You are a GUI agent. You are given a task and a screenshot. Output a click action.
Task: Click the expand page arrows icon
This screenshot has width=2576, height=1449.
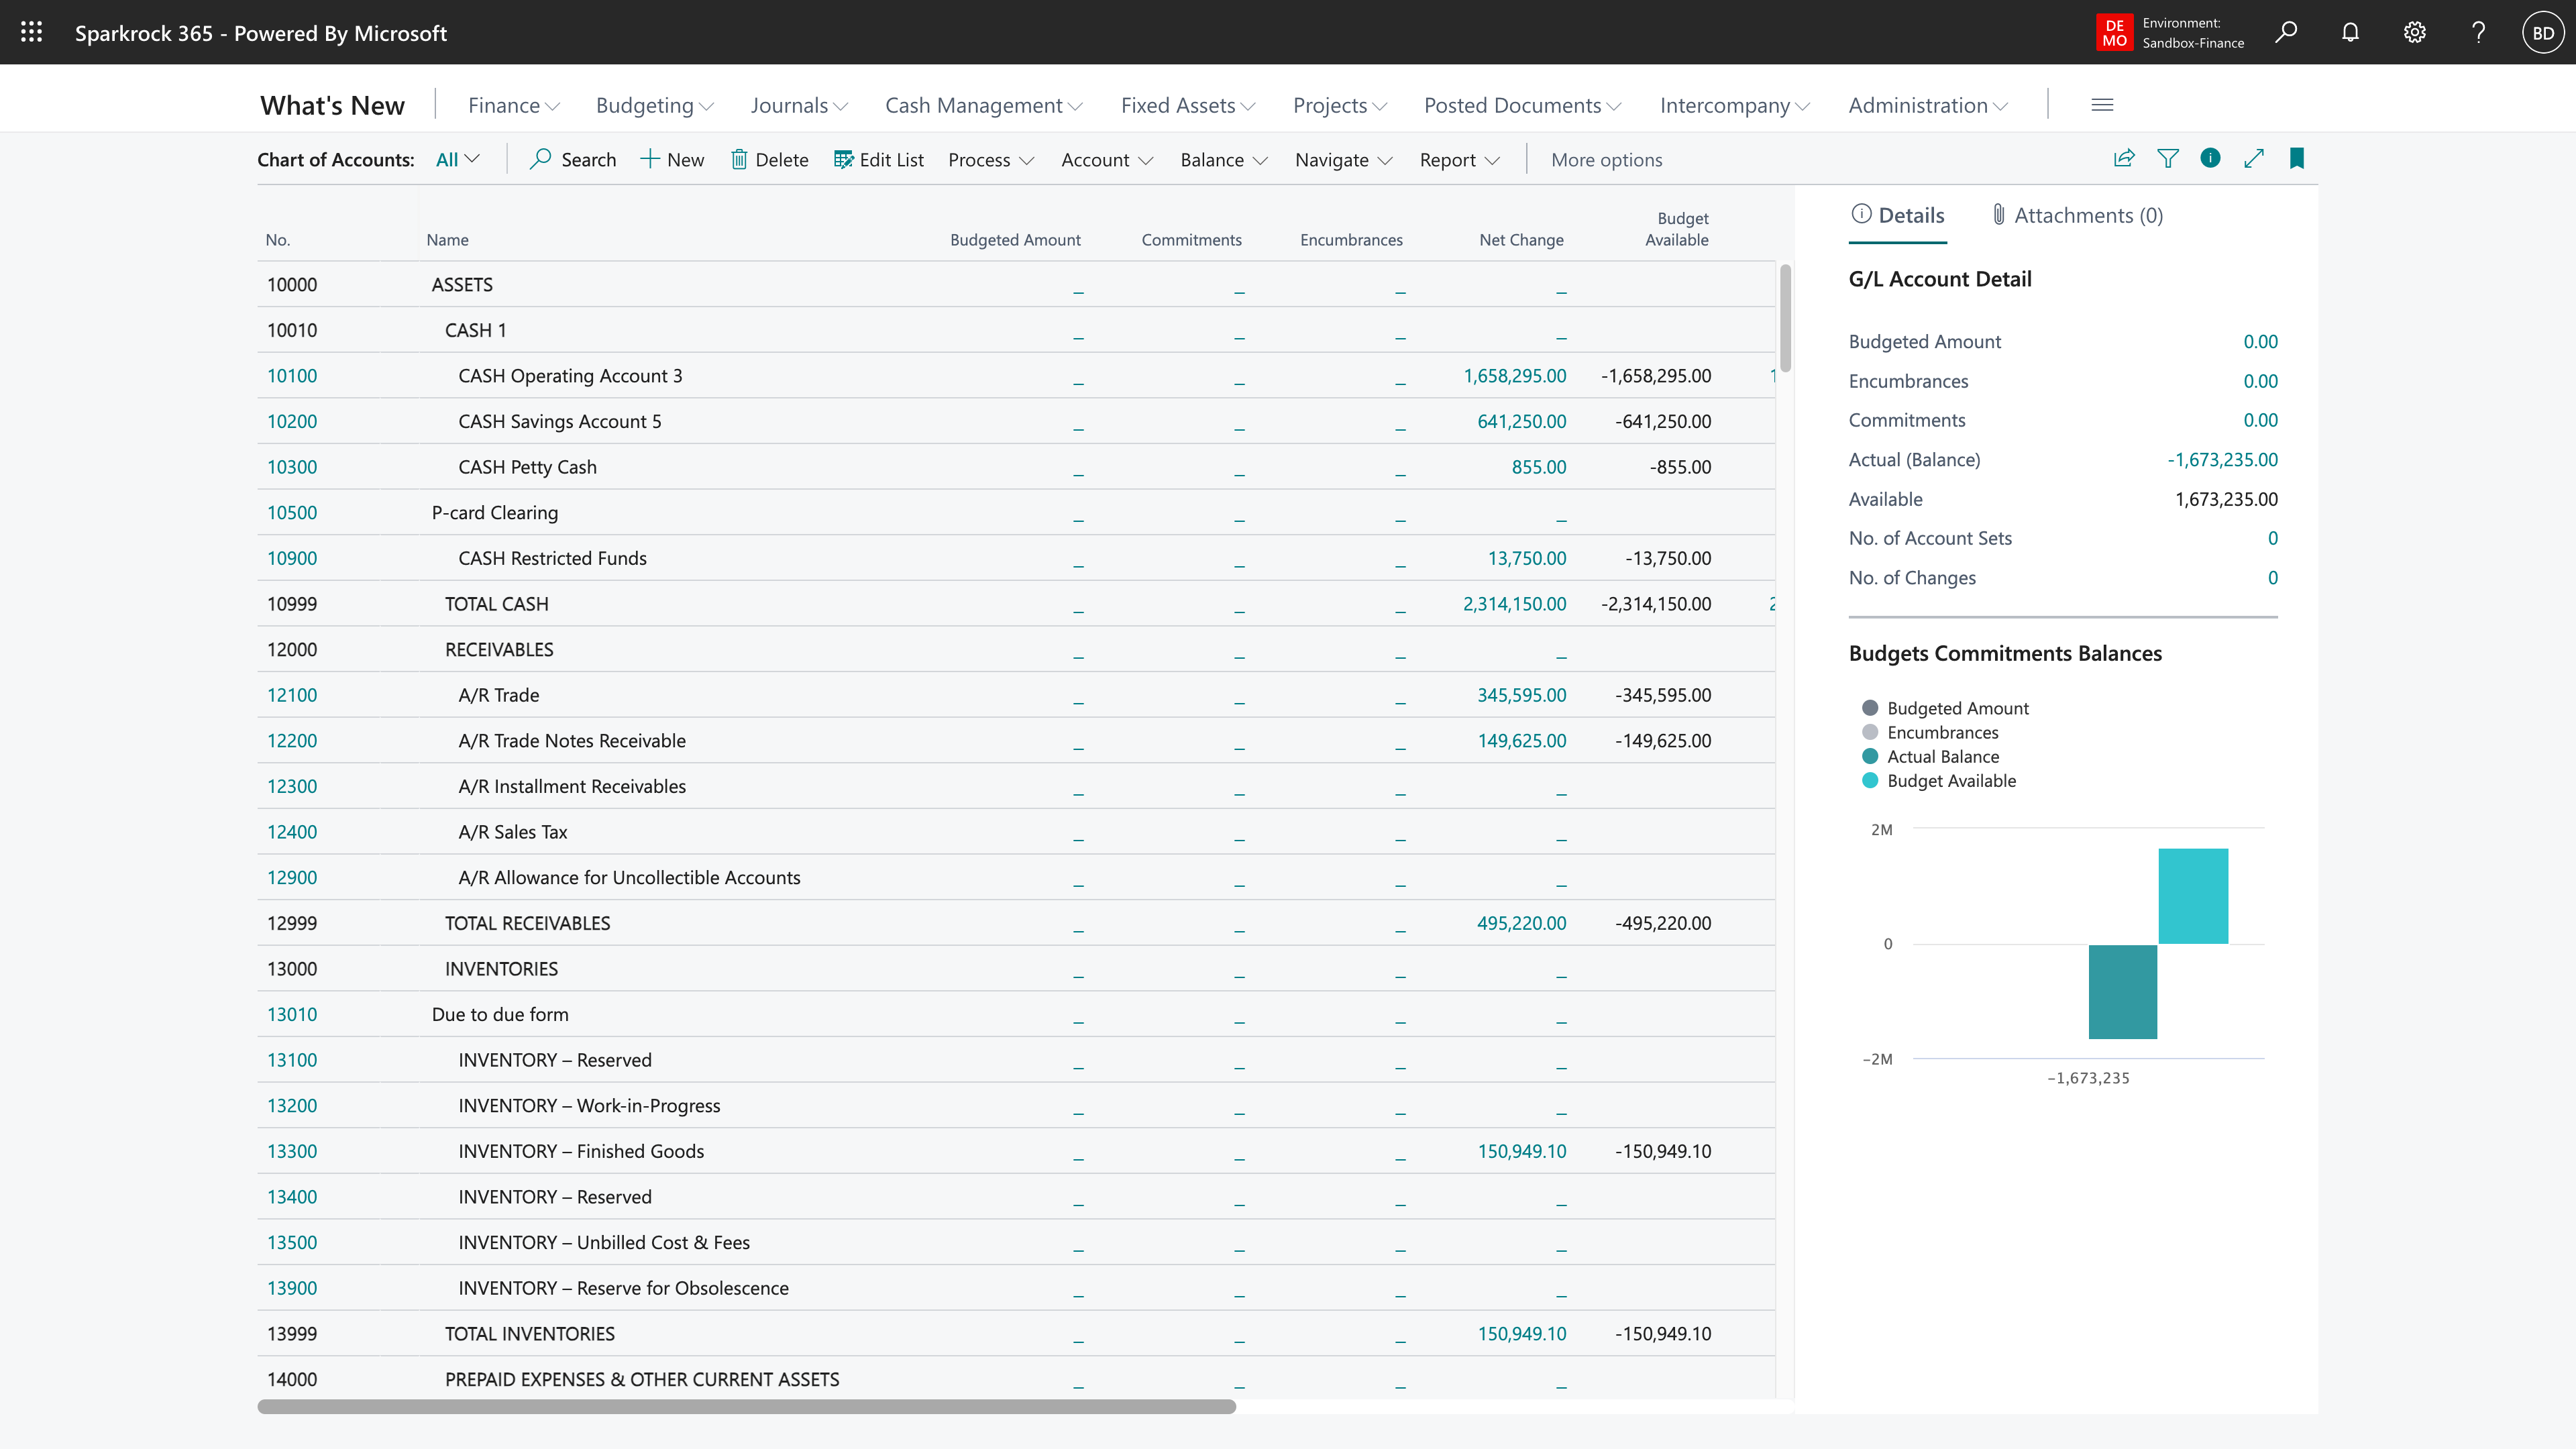2254,158
